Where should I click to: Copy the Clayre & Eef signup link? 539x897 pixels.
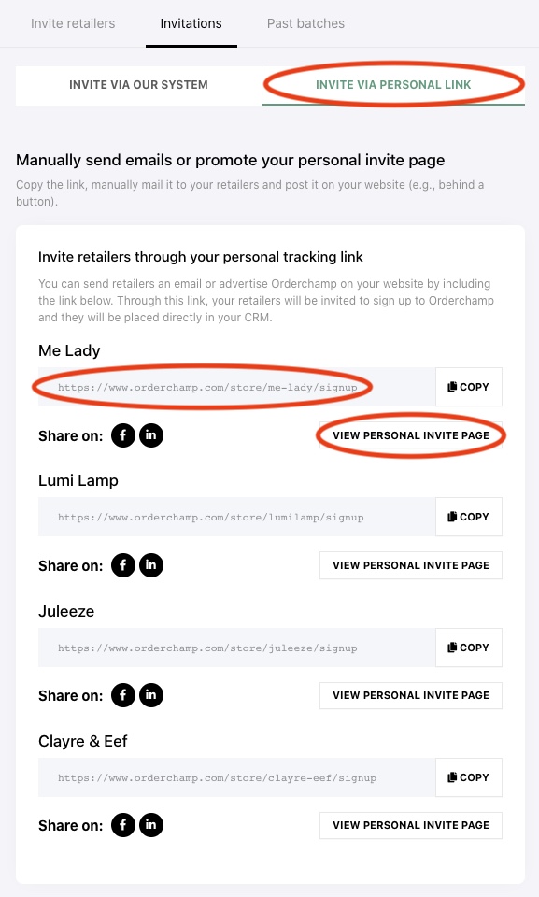469,777
